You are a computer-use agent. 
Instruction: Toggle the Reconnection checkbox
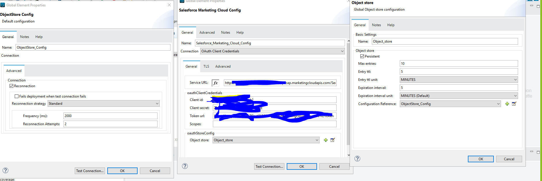pyautogui.click(x=12, y=86)
